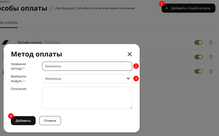219x136 pixels.
Task: Click the Добавить способ оплаты button
Action: pyautogui.click(x=189, y=8)
